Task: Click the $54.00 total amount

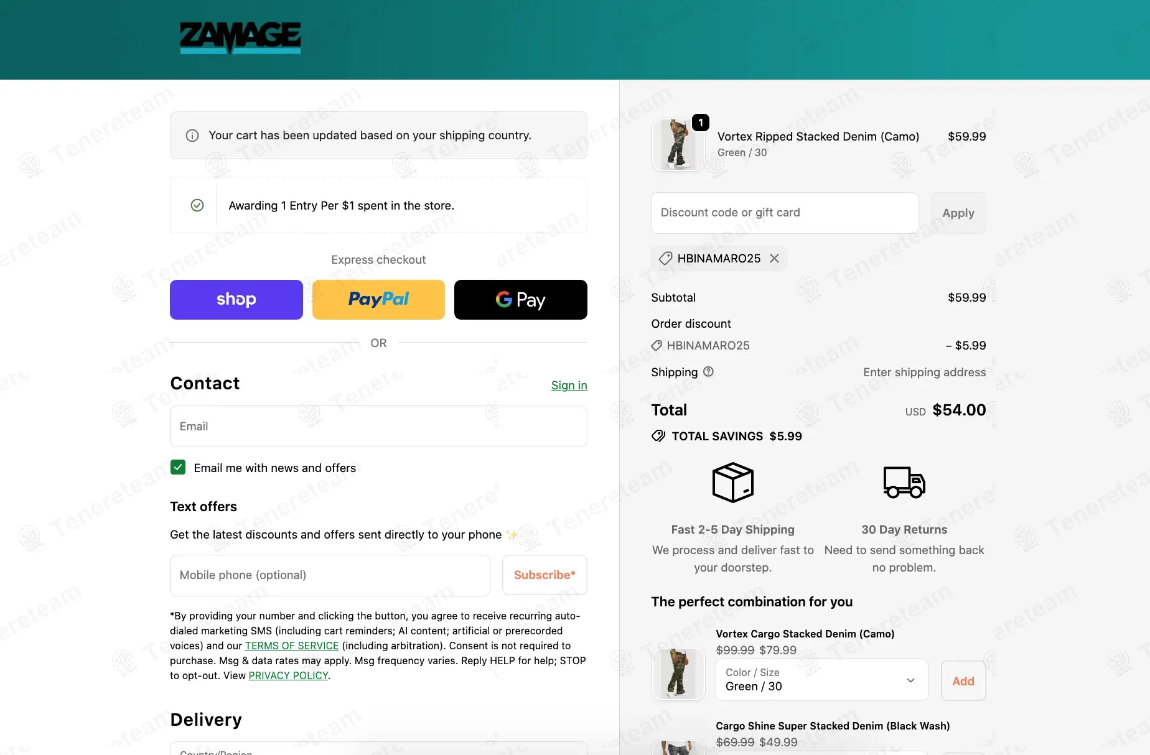Action: pyautogui.click(x=959, y=410)
